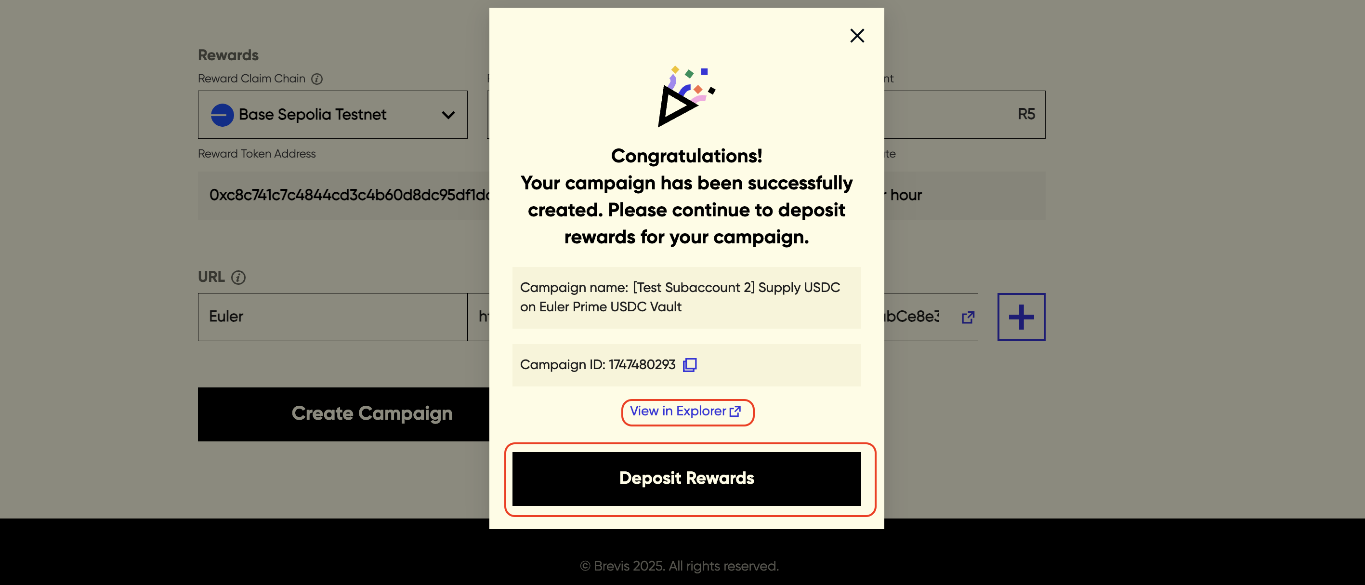Viewport: 1365px width, 585px height.
Task: Click the Congratulations heading text
Action: tap(686, 156)
